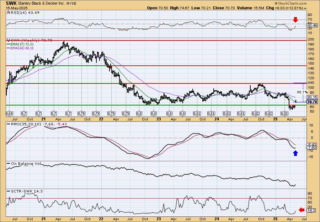Click the 200 price axis label

310,39
